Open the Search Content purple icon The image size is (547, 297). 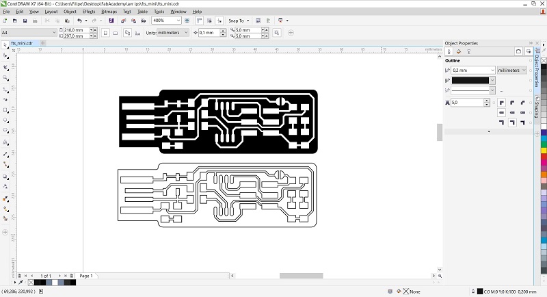click(111, 21)
